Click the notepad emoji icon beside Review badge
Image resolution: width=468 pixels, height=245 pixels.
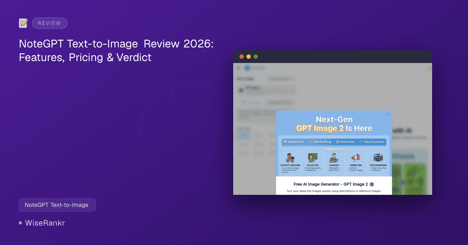coord(23,23)
